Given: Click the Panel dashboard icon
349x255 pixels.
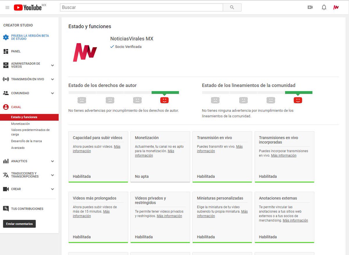Looking at the screenshot, I should point(6,51).
